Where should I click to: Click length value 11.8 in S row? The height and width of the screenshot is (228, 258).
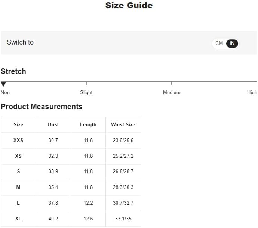pyautogui.click(x=88, y=172)
